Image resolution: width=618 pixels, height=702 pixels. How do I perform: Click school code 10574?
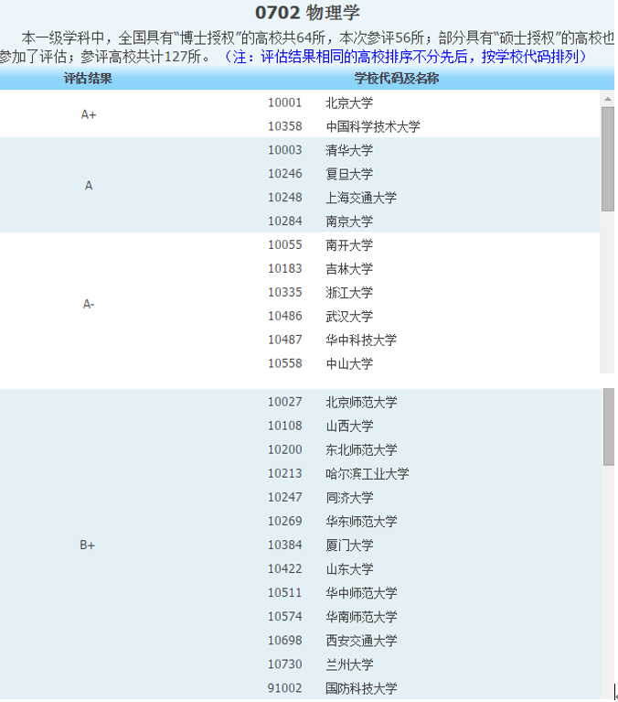(x=285, y=617)
